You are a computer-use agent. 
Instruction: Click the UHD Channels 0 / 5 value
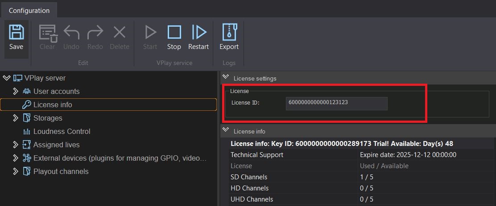tap(367, 199)
